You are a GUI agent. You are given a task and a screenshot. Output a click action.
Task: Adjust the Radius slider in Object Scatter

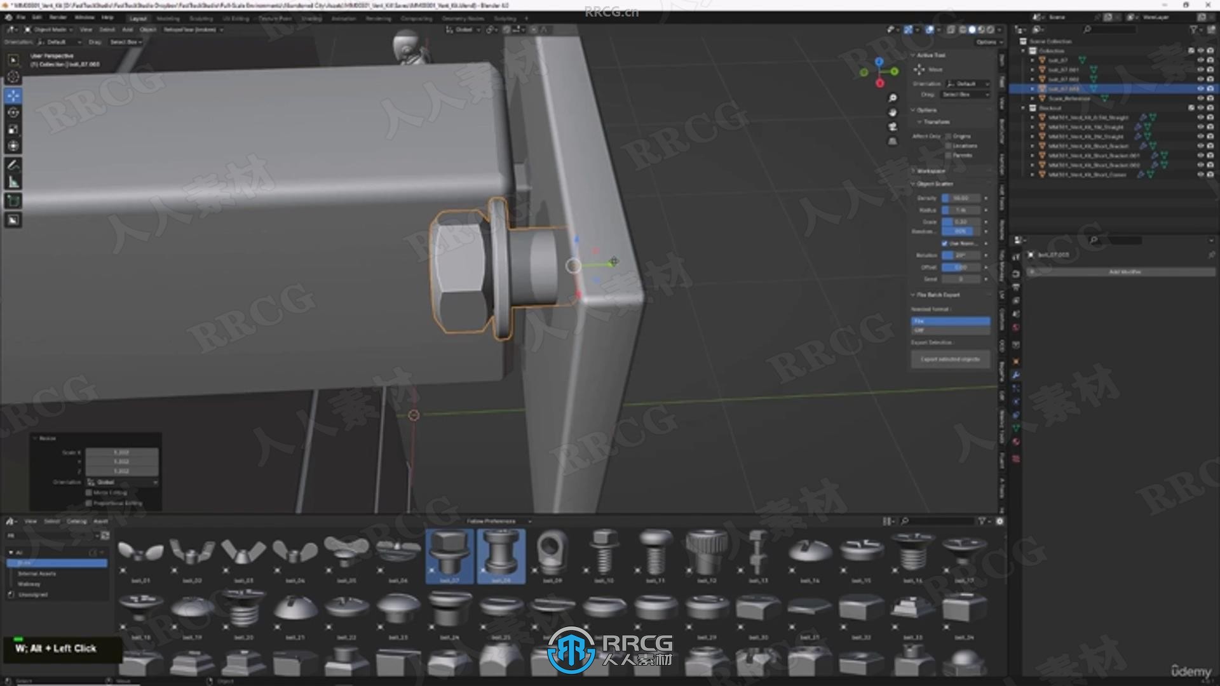coord(961,210)
